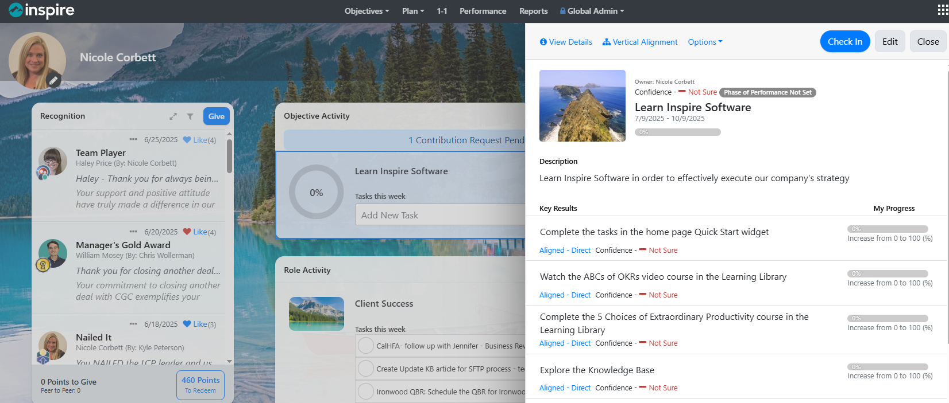Click Aligned - Direct under 5 Choices course result
This screenshot has width=949, height=403.
click(x=565, y=343)
